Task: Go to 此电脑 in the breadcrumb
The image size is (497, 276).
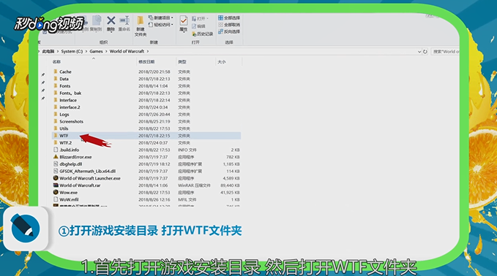Action: (x=48, y=51)
